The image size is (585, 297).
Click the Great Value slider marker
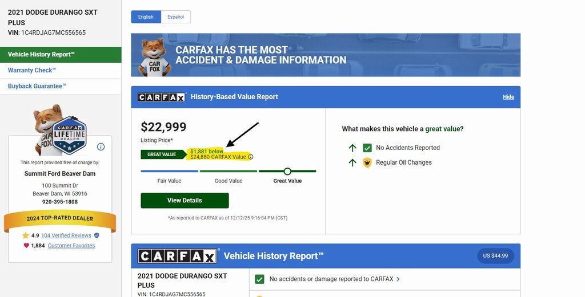[x=287, y=171]
